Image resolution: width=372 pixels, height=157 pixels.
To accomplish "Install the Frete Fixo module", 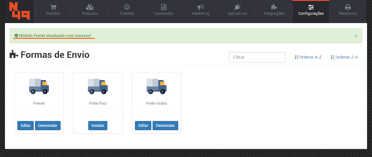I will (x=98, y=126).
